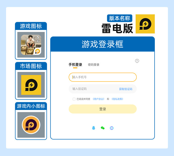Click the circular lightning login icon
Screen dimensions: 174x156
pyautogui.click(x=112, y=128)
